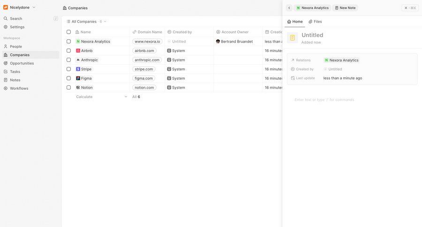Check the Airbnb row checkbox
The width and height of the screenshot is (422, 227).
tap(68, 51)
